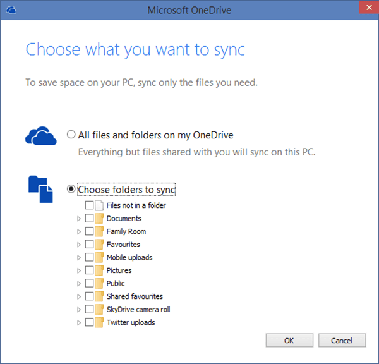This screenshot has width=379, height=364.
Task: Tick the Public folder checkbox
Action: [x=90, y=283]
